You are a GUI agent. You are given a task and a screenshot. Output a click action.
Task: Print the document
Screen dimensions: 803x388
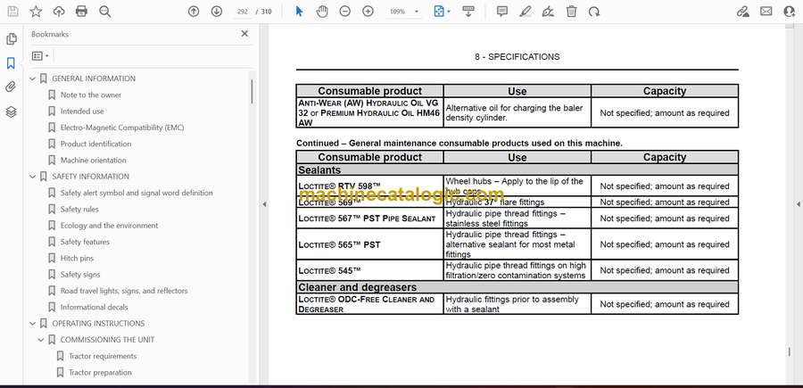[81, 12]
